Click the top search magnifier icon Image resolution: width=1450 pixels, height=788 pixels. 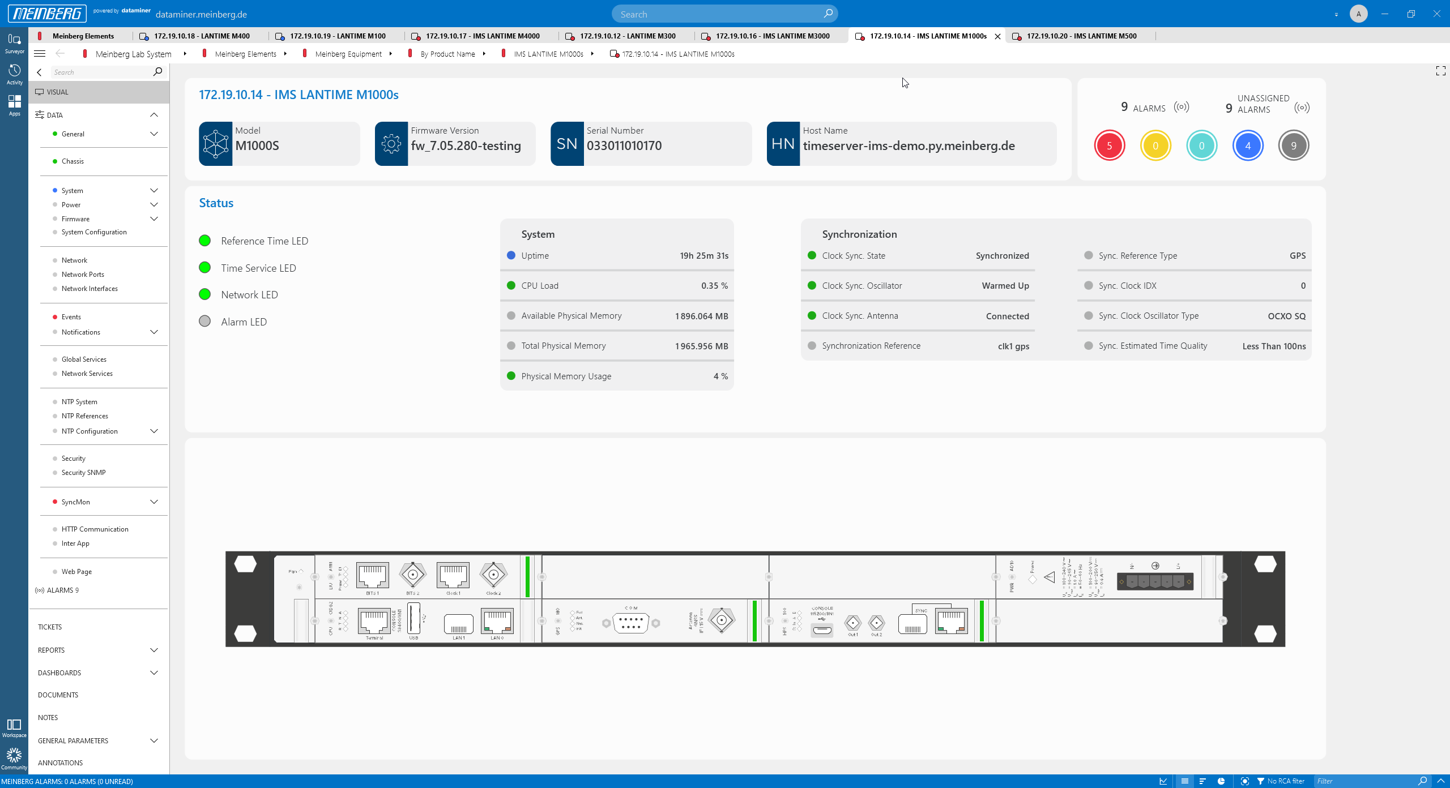click(x=828, y=14)
